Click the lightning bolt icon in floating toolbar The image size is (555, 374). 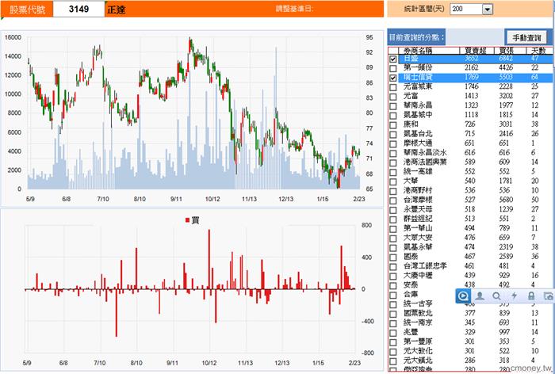[514, 296]
